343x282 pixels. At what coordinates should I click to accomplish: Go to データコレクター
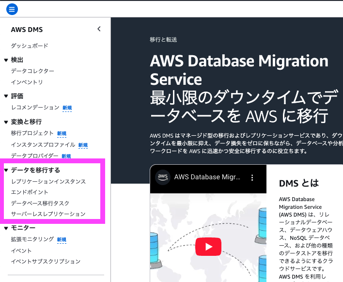tap(32, 71)
